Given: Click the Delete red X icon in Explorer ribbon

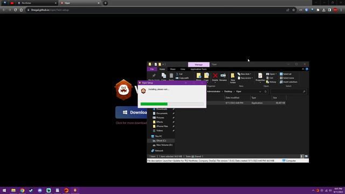Looking at the screenshot, I should tap(215, 75).
